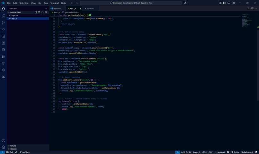This screenshot has height=154, width=259.
Task: Open the Explorer view in activity bar
Action: click(x=3, y=9)
